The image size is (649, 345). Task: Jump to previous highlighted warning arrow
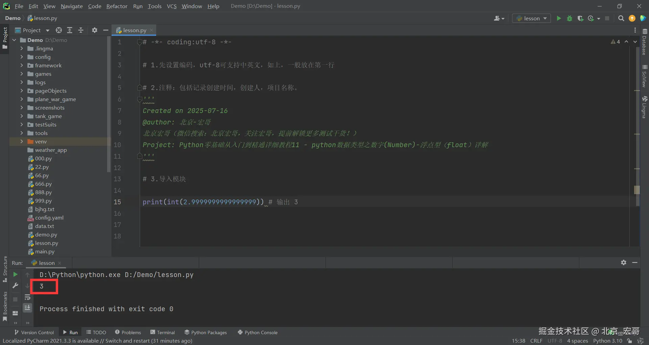tap(626, 42)
